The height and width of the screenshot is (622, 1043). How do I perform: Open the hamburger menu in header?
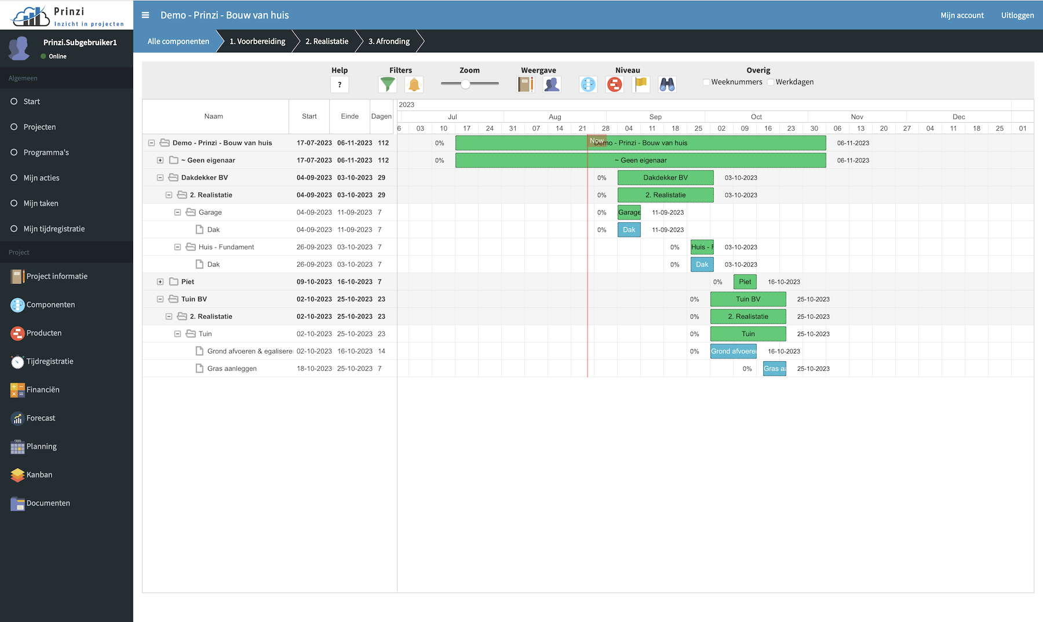145,15
